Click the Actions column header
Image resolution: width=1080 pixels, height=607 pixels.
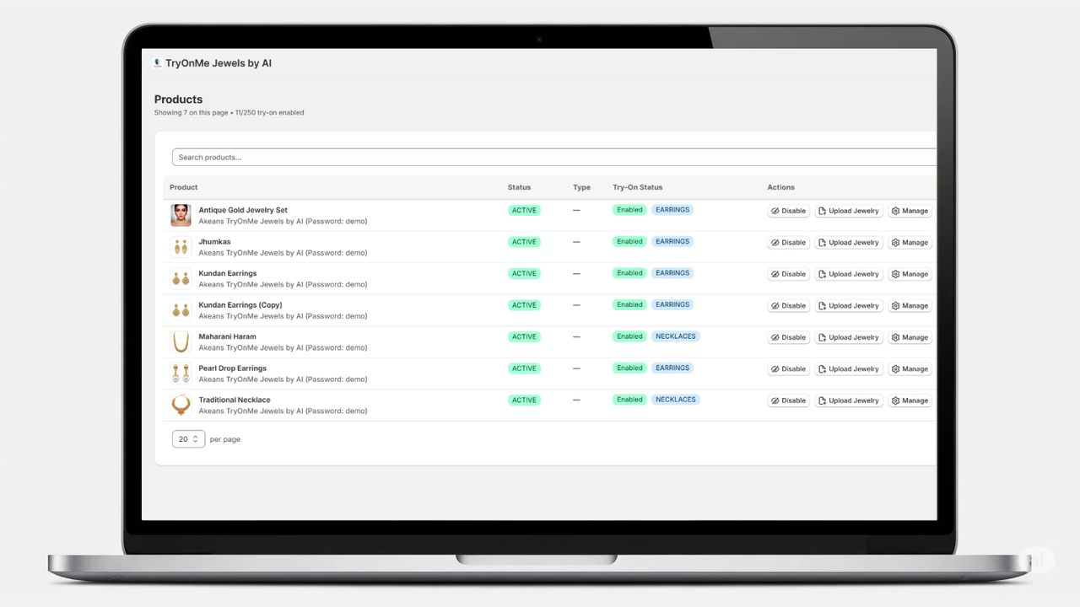(781, 187)
